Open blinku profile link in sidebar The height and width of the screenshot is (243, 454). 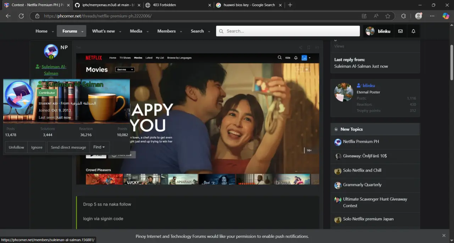coord(369,85)
